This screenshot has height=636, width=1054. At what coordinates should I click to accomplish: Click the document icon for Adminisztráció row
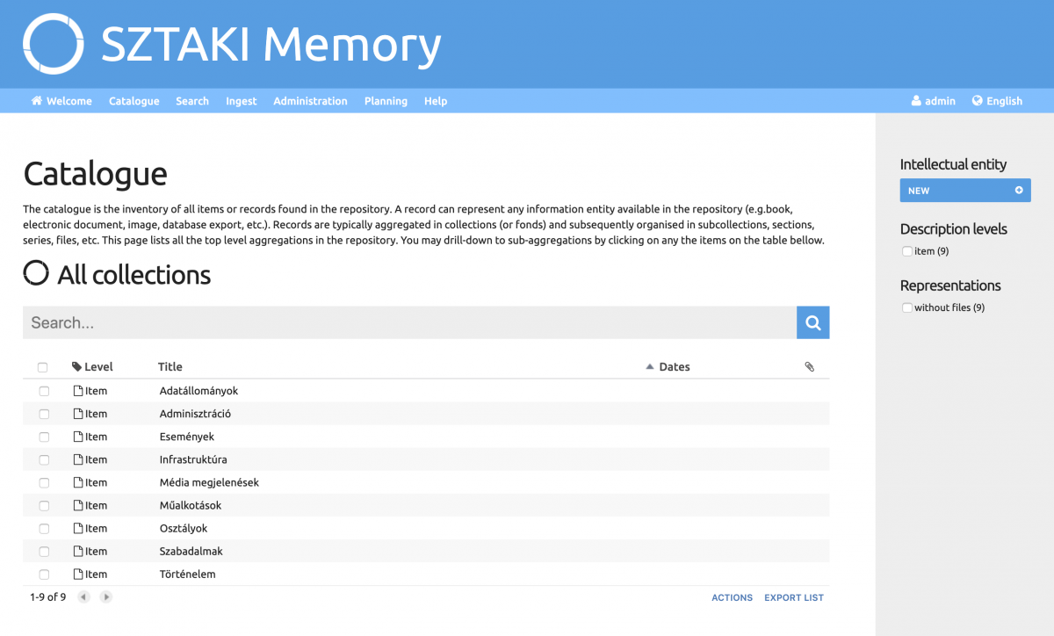point(78,414)
